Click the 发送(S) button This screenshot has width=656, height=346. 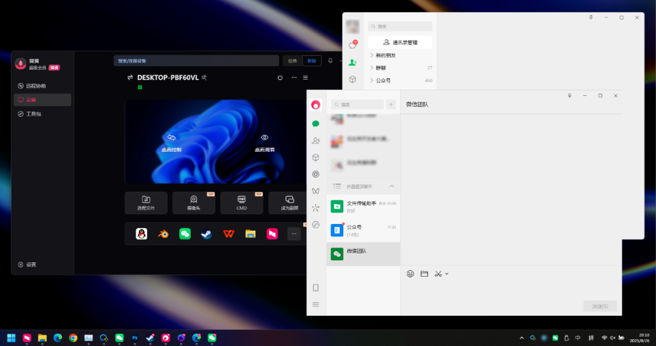coord(600,307)
